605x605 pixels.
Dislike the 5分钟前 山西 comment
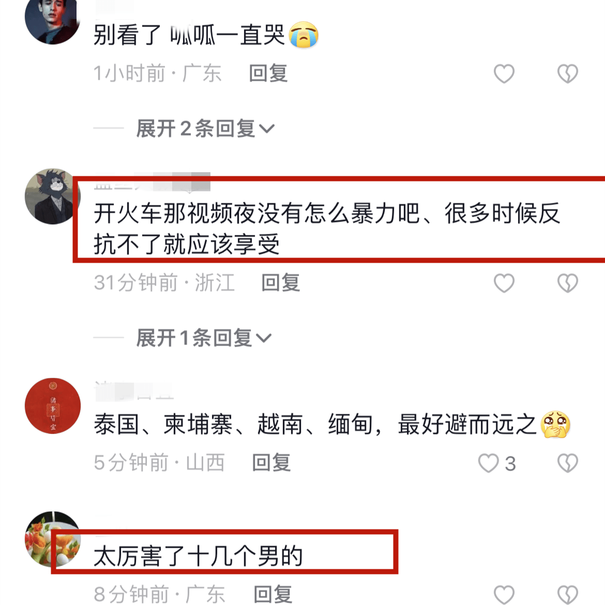[x=568, y=463]
